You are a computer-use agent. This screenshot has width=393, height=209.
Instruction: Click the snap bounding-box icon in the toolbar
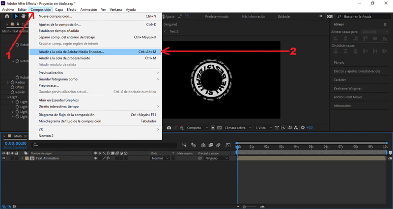click(187, 17)
